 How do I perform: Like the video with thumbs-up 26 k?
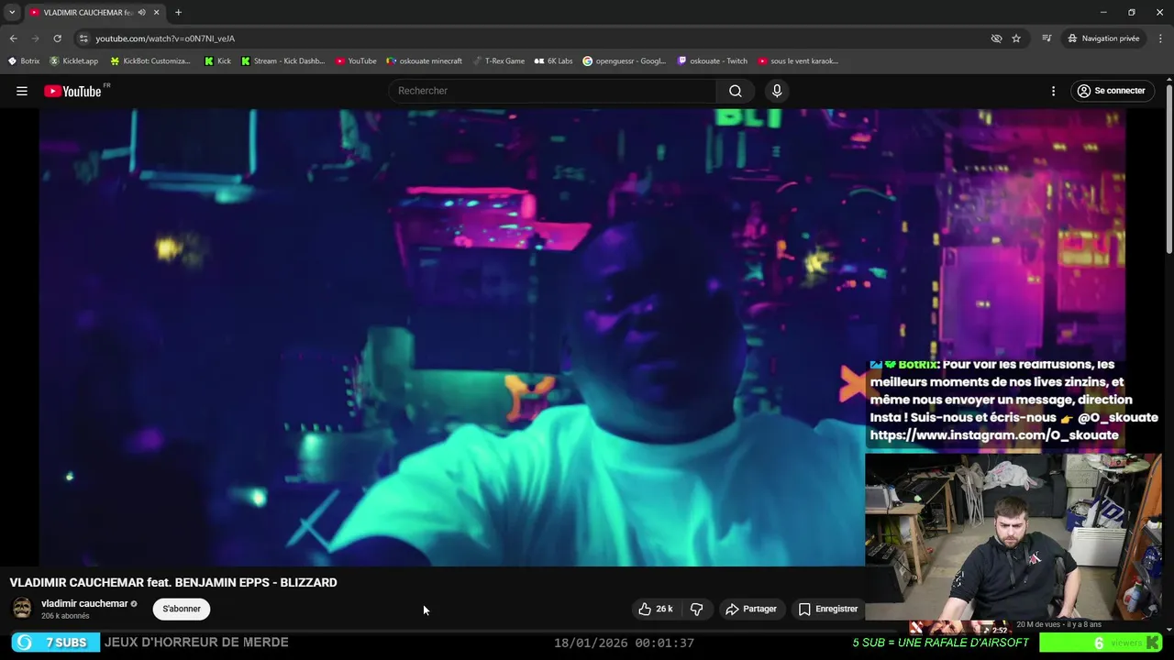(655, 609)
